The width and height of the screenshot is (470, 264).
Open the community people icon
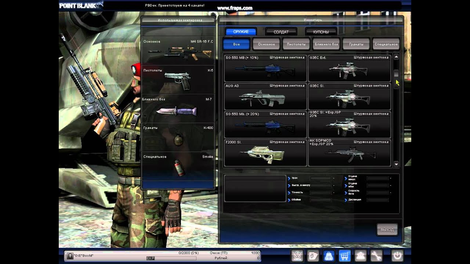point(360,255)
